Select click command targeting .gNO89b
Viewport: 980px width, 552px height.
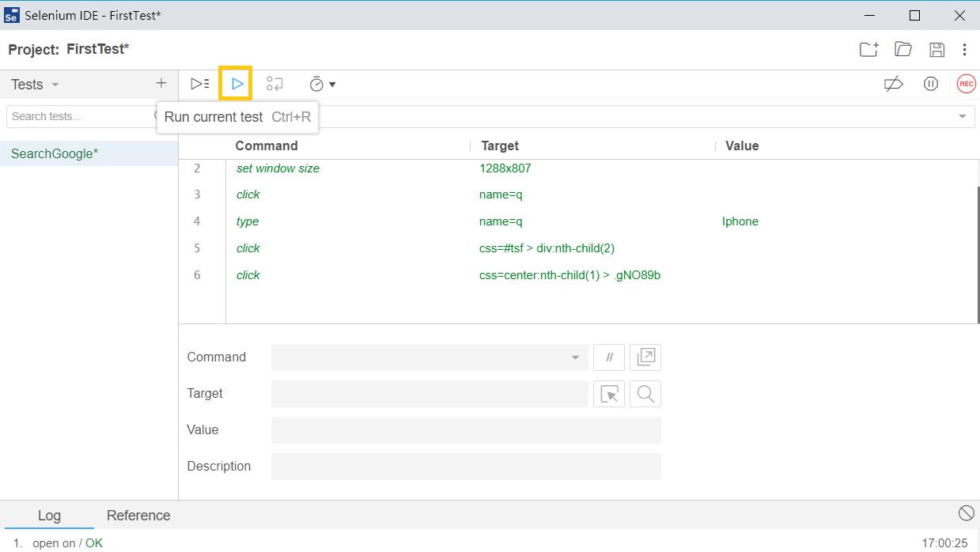[x=579, y=275]
